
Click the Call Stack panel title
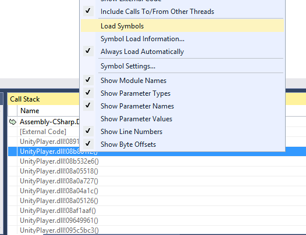click(x=25, y=99)
